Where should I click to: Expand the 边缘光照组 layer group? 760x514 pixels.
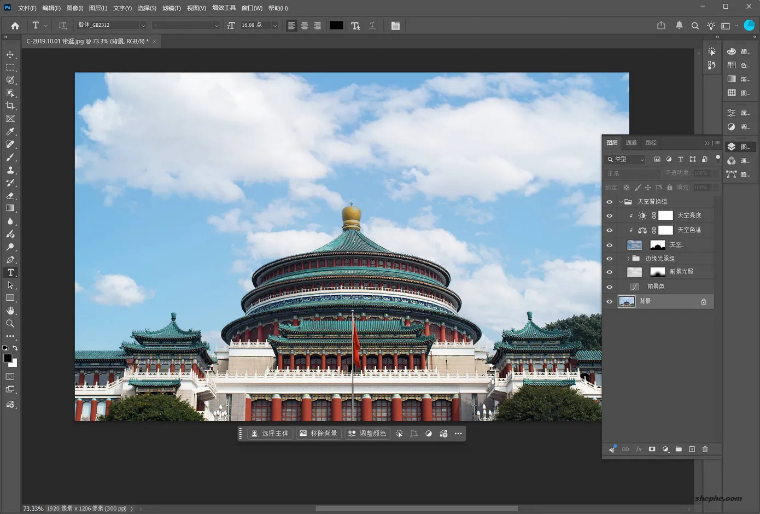pyautogui.click(x=628, y=259)
